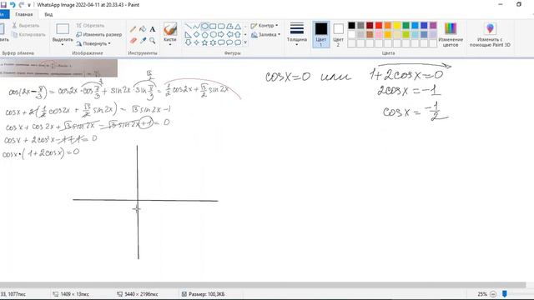Expand the shapes gallery with the bottom arrow

[245, 42]
